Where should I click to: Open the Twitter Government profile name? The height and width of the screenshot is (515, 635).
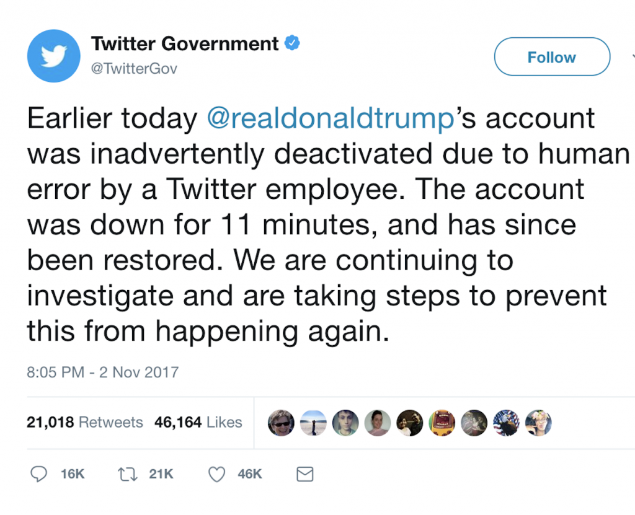[184, 43]
